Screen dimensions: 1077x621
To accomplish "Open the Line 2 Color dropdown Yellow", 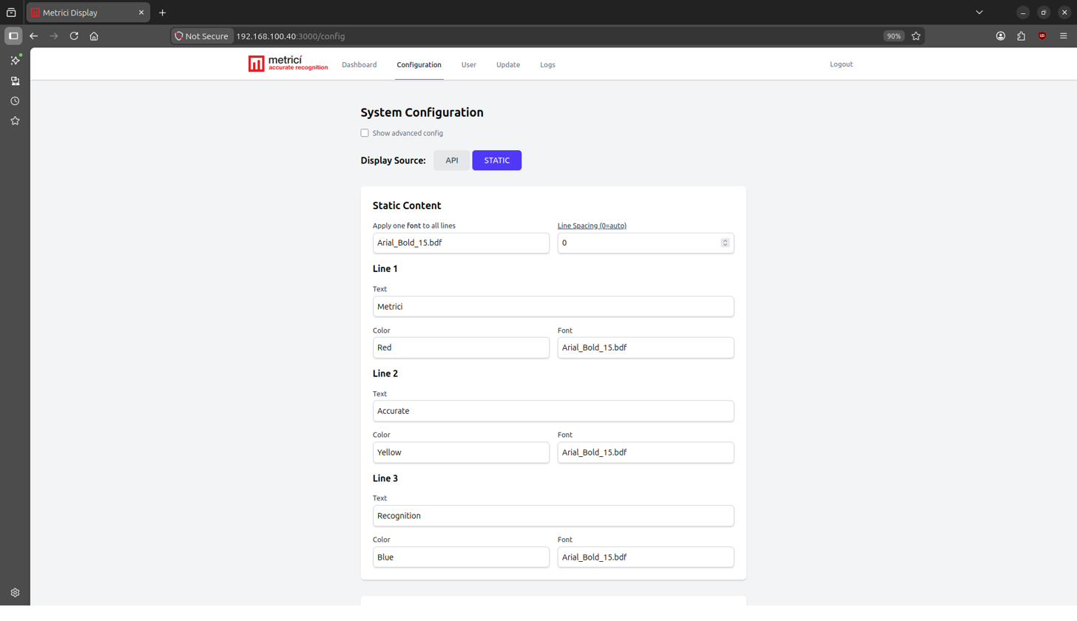I will (461, 452).
